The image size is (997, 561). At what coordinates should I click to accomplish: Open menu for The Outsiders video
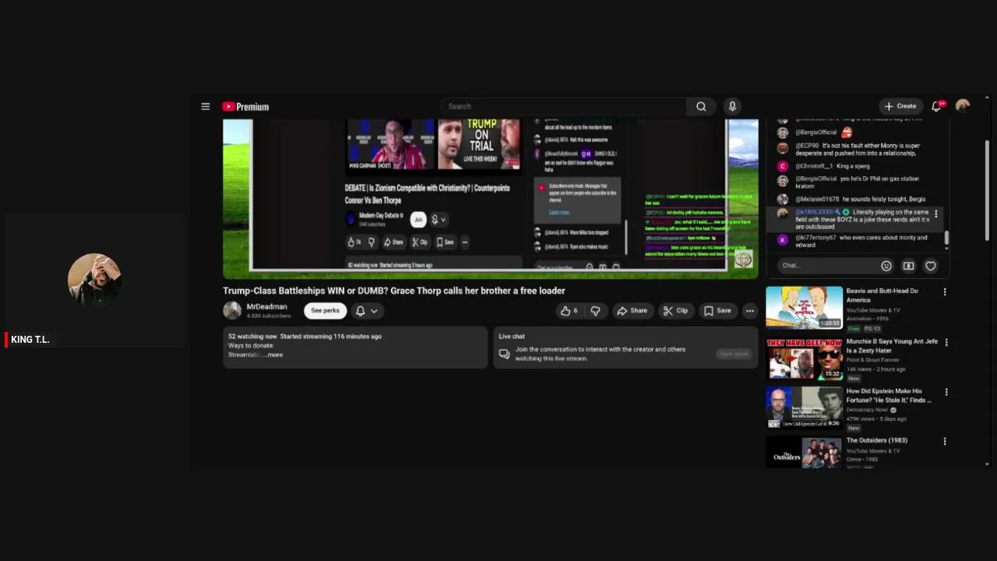945,442
